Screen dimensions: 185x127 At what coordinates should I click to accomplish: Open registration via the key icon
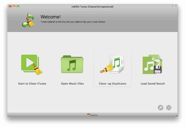161,107
